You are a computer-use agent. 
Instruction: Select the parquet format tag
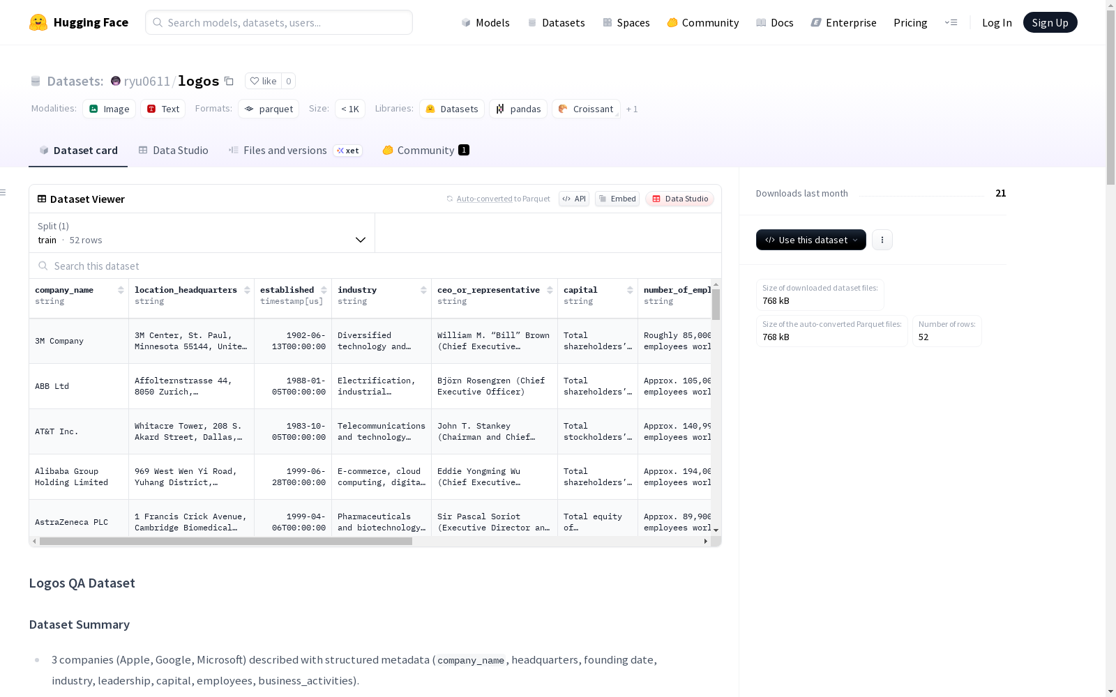[x=269, y=109]
